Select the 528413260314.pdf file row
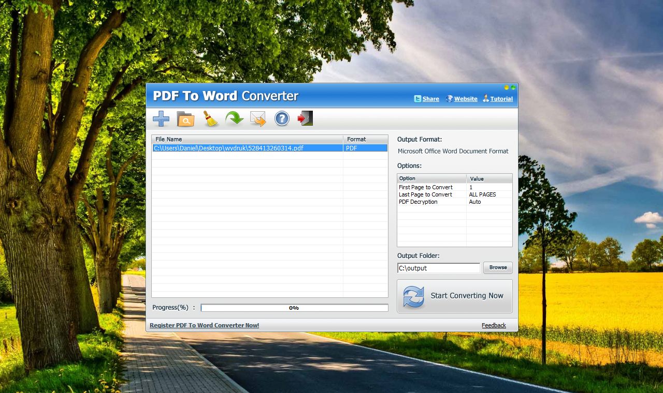 click(269, 148)
